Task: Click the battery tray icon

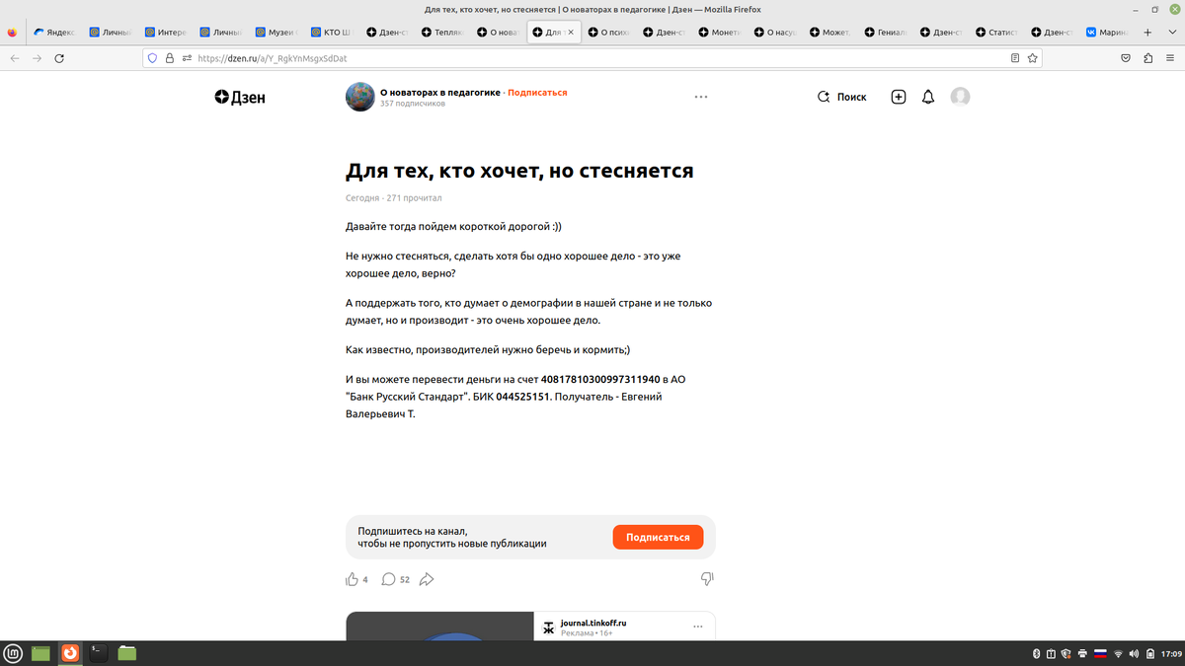Action: (x=1149, y=653)
